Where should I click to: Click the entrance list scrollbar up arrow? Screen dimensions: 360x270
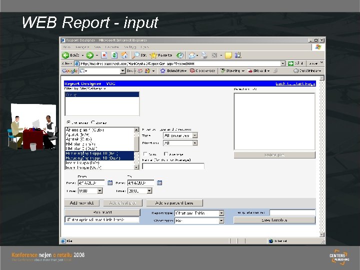136,129
